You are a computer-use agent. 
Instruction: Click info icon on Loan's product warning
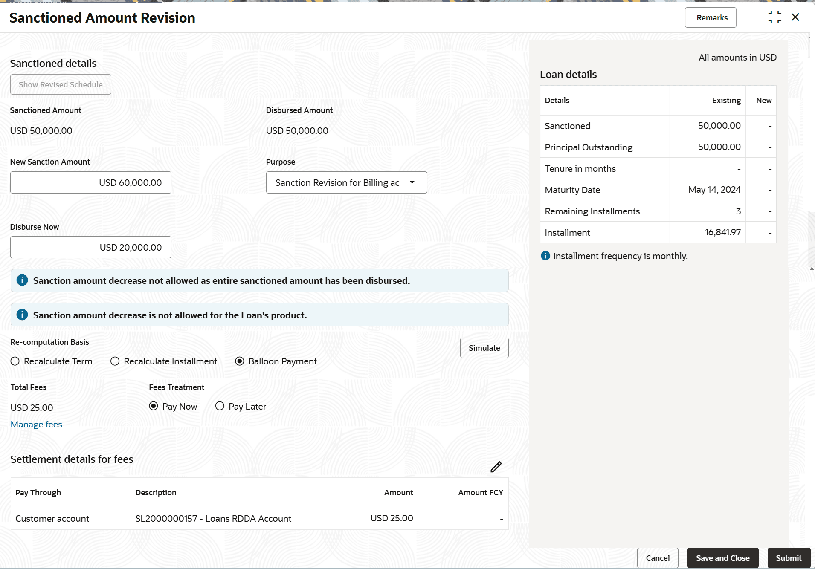(x=22, y=315)
